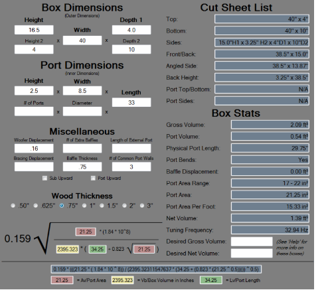Viewport: 332px width, 290px height.
Task: Enable the Port Upward checkbox
Action: (93, 178)
